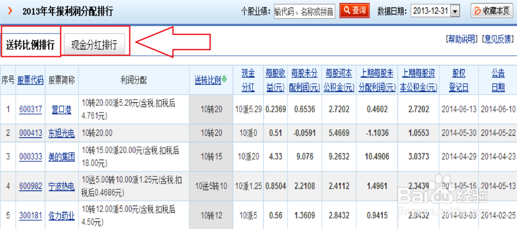Sort by 股权登记日 column header
This screenshot has height=229, width=517.
(458, 80)
